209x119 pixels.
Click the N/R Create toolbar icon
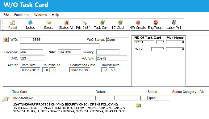pos(138,22)
